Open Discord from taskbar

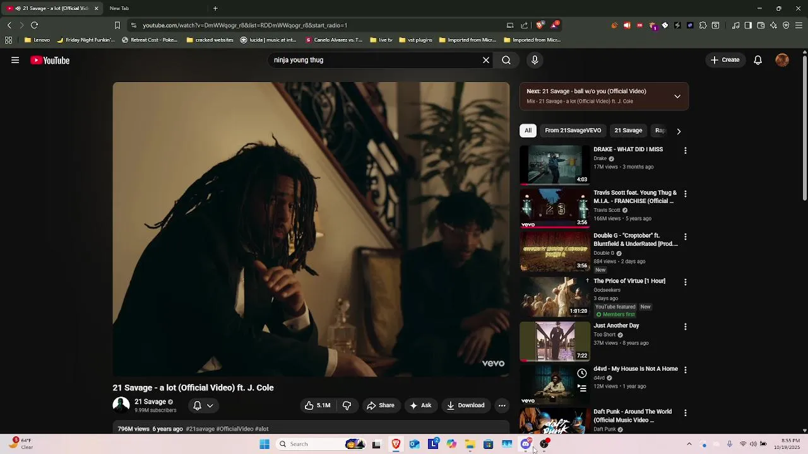[x=526, y=444]
